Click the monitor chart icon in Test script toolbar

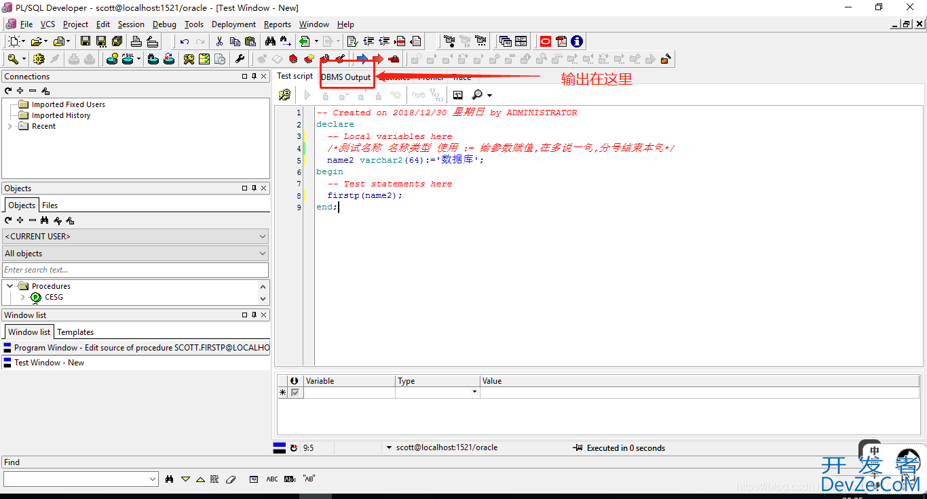click(x=458, y=95)
